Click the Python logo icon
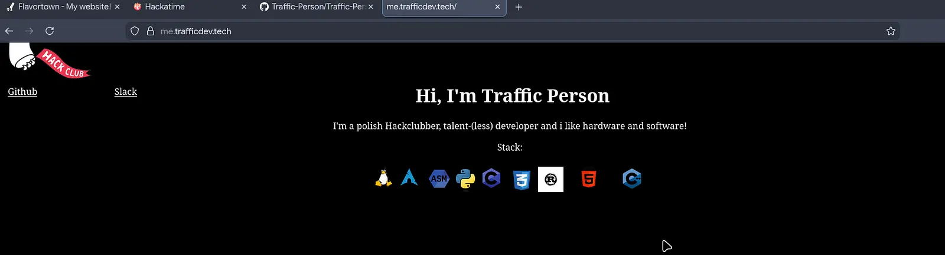Viewport: 945px width, 255px height. click(x=465, y=179)
